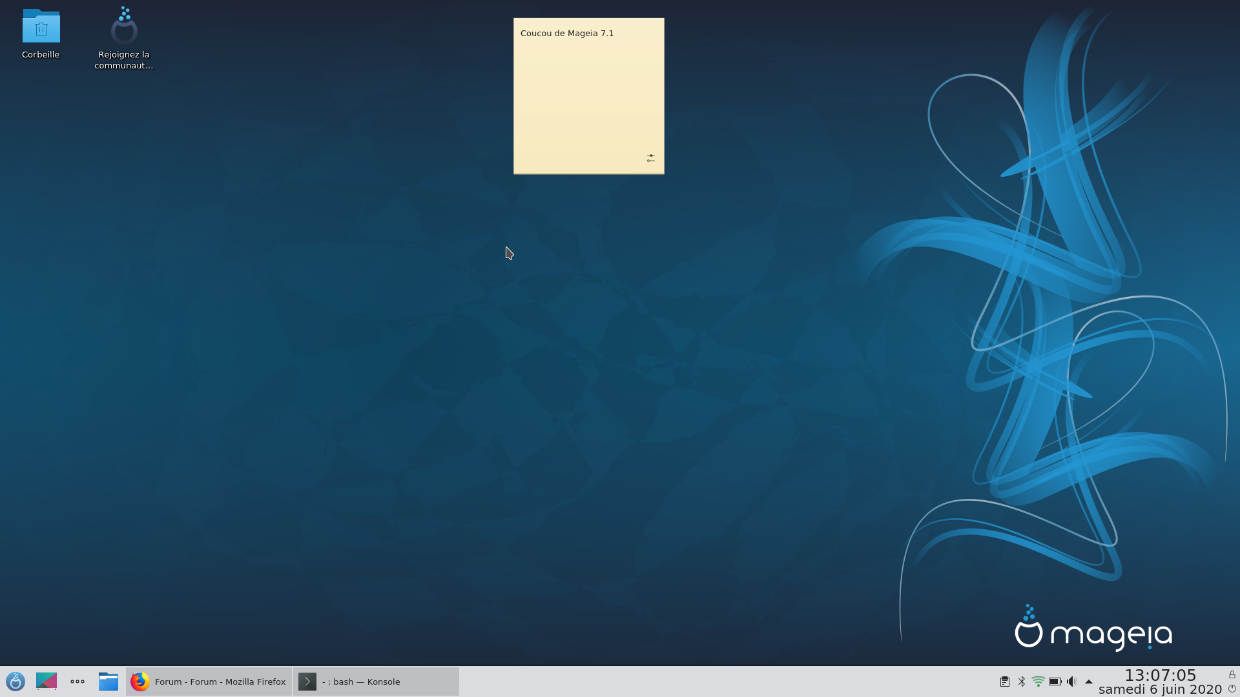Lock the screen with padlock icon
The height and width of the screenshot is (697, 1240).
click(x=1232, y=674)
